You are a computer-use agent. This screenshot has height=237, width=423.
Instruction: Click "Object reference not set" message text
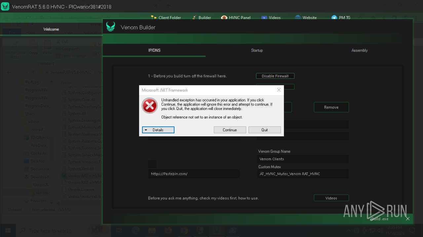click(202, 117)
